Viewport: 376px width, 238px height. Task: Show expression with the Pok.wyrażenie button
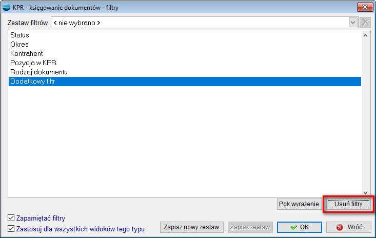pos(299,204)
